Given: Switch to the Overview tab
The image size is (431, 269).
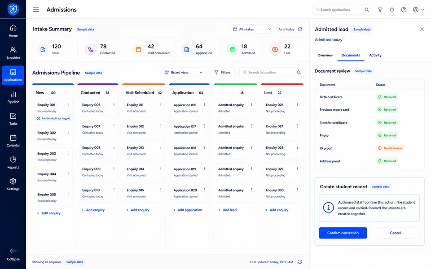Looking at the screenshot, I should [325, 55].
